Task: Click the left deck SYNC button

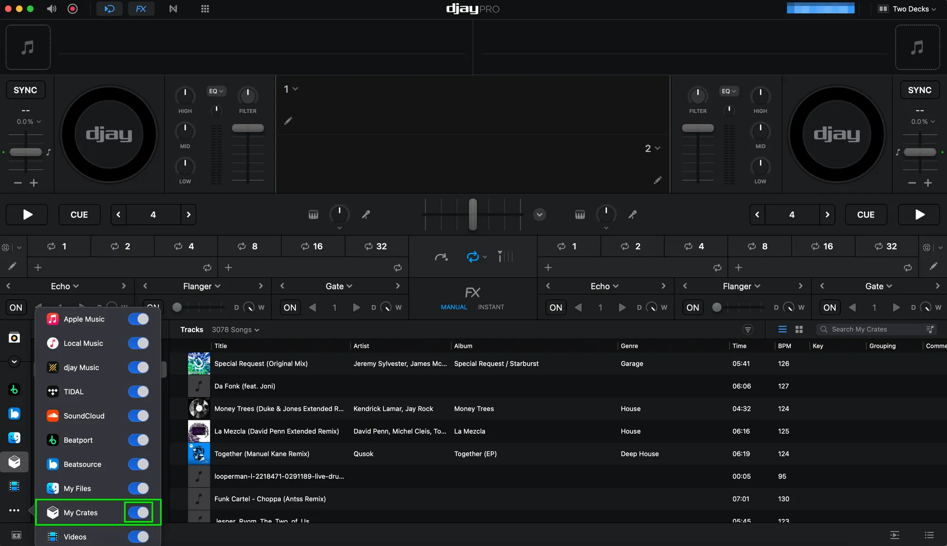Action: [x=26, y=90]
